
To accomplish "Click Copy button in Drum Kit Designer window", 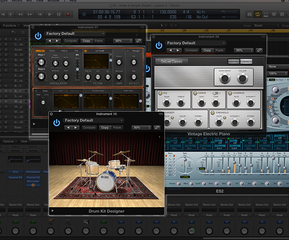I will 105,128.
